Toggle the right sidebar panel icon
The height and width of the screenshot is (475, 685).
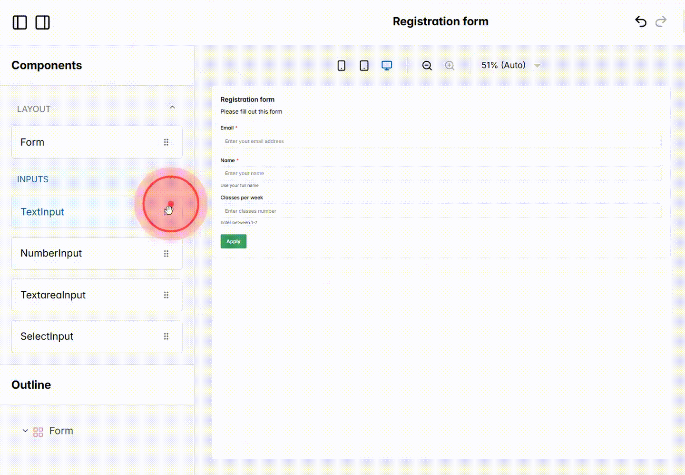point(42,22)
